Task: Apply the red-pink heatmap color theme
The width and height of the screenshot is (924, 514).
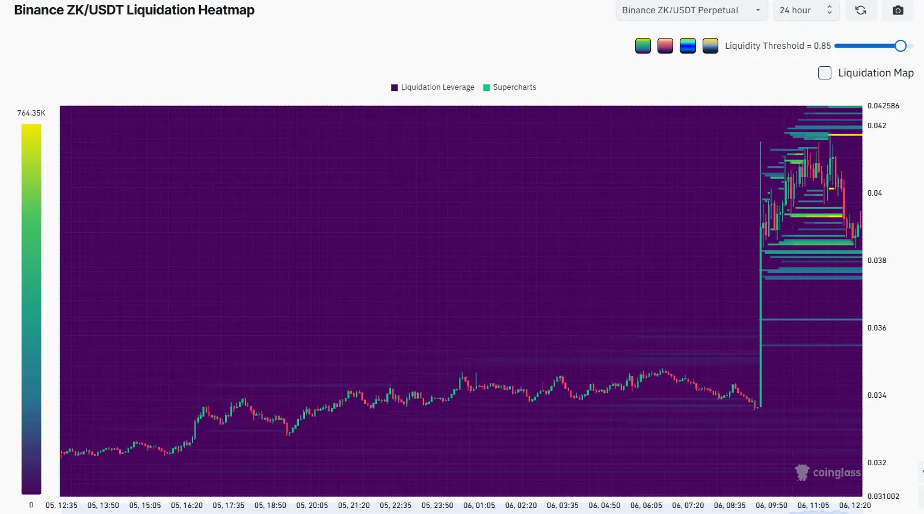Action: (665, 45)
